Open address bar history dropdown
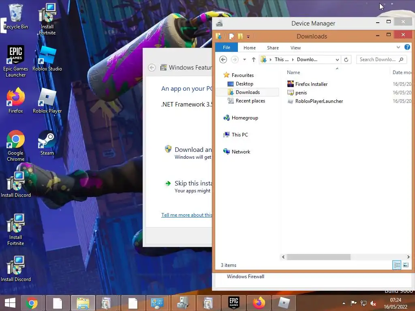Screen dimensions: 415x311 [x=337, y=60]
